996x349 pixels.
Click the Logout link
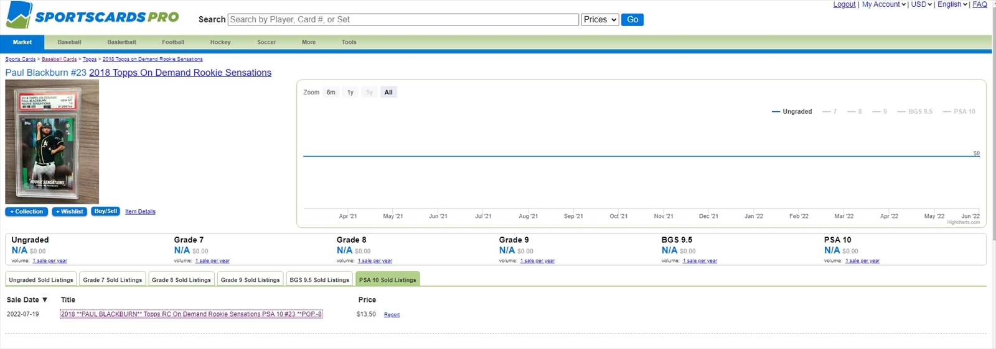[x=844, y=4]
